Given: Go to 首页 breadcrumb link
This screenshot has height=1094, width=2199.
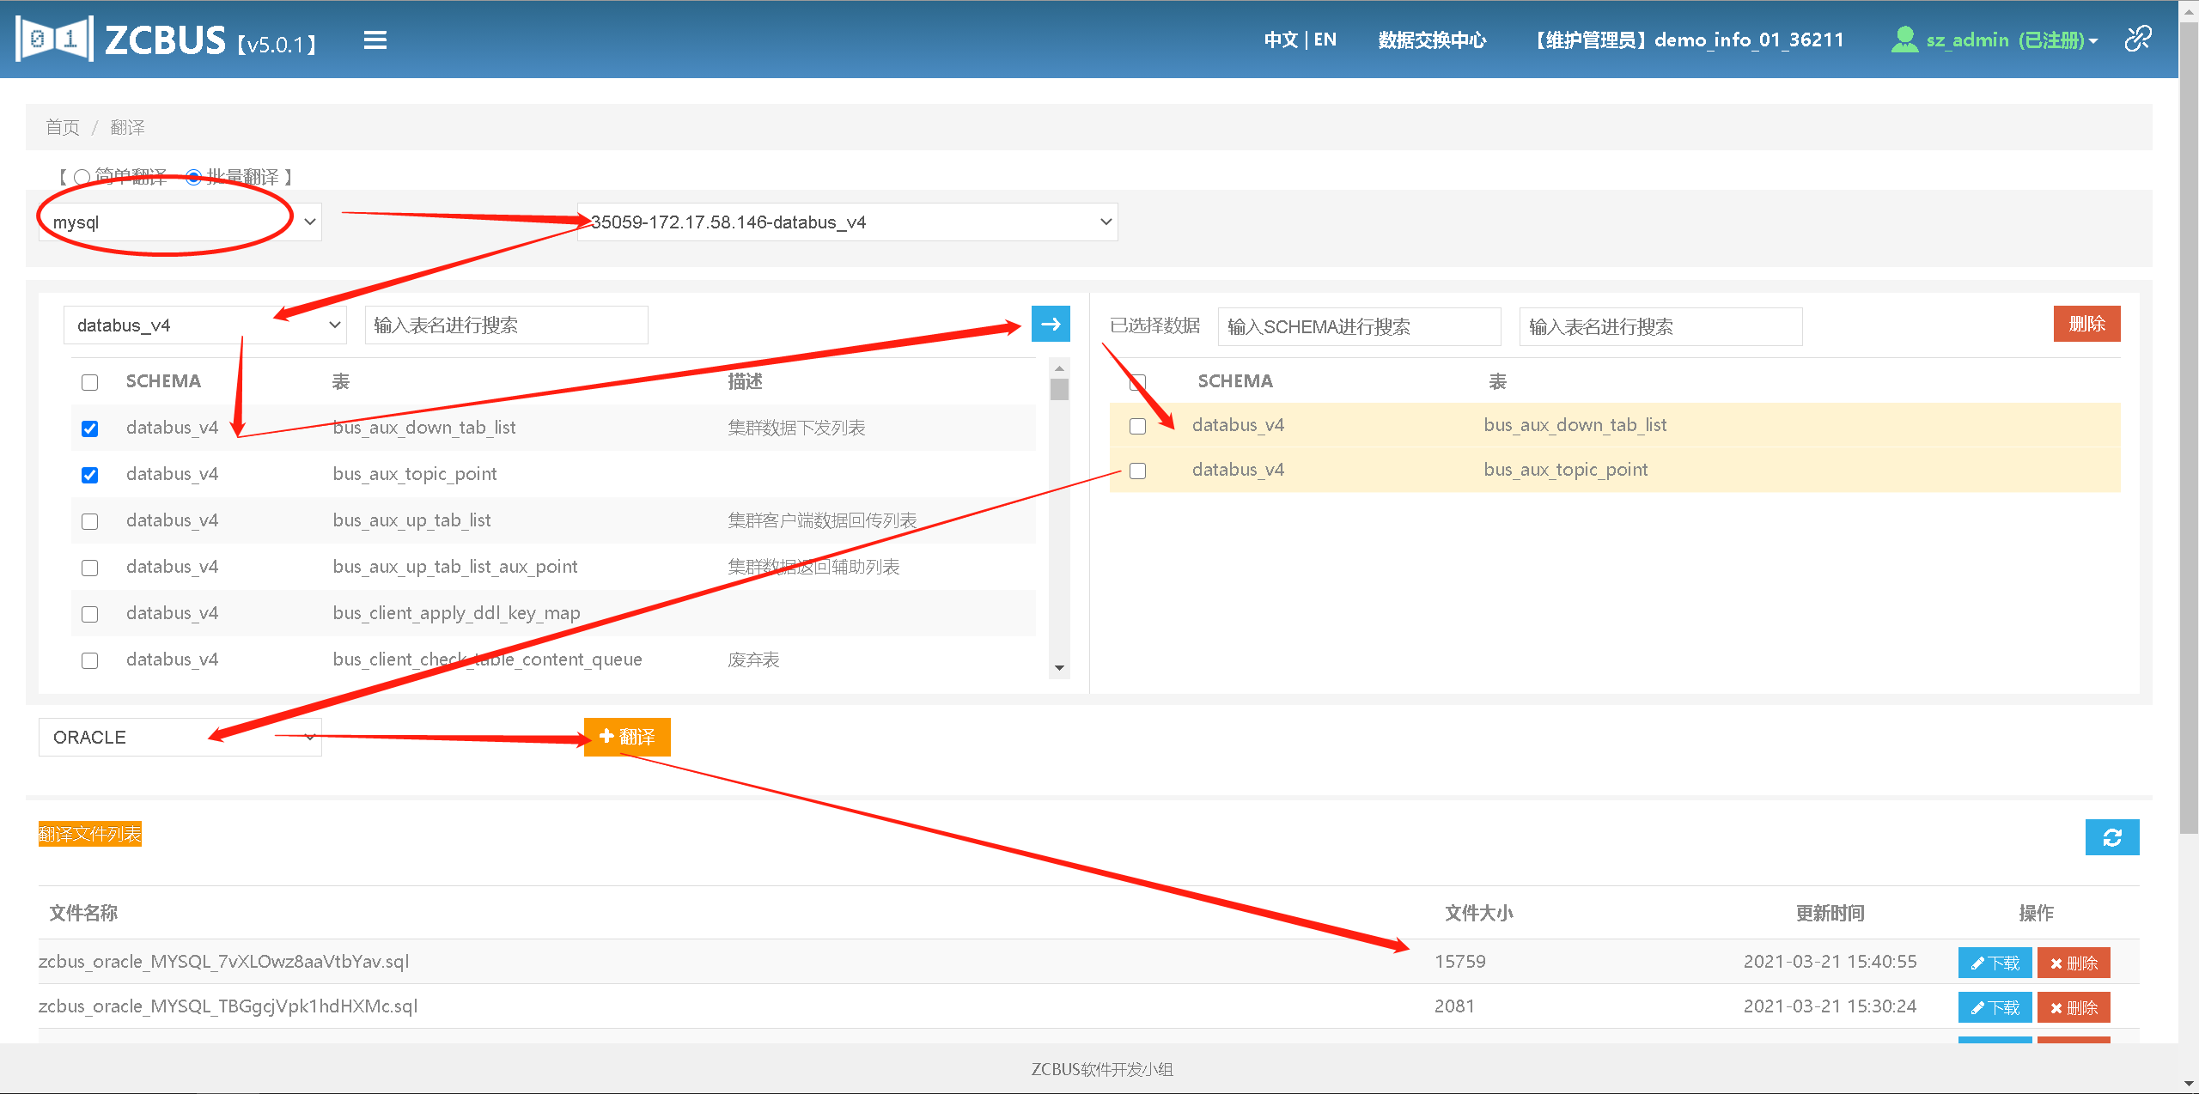Looking at the screenshot, I should tap(62, 128).
